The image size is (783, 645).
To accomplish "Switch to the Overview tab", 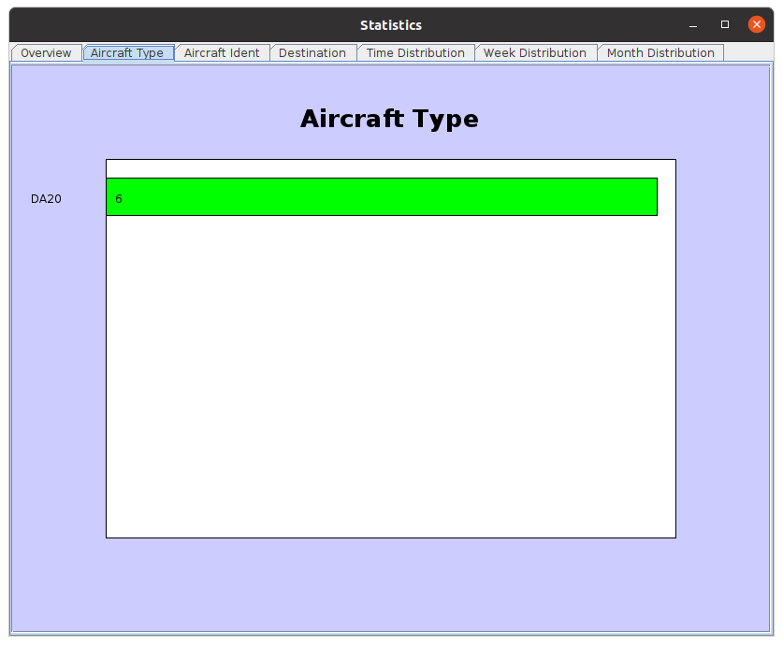I will 46,53.
